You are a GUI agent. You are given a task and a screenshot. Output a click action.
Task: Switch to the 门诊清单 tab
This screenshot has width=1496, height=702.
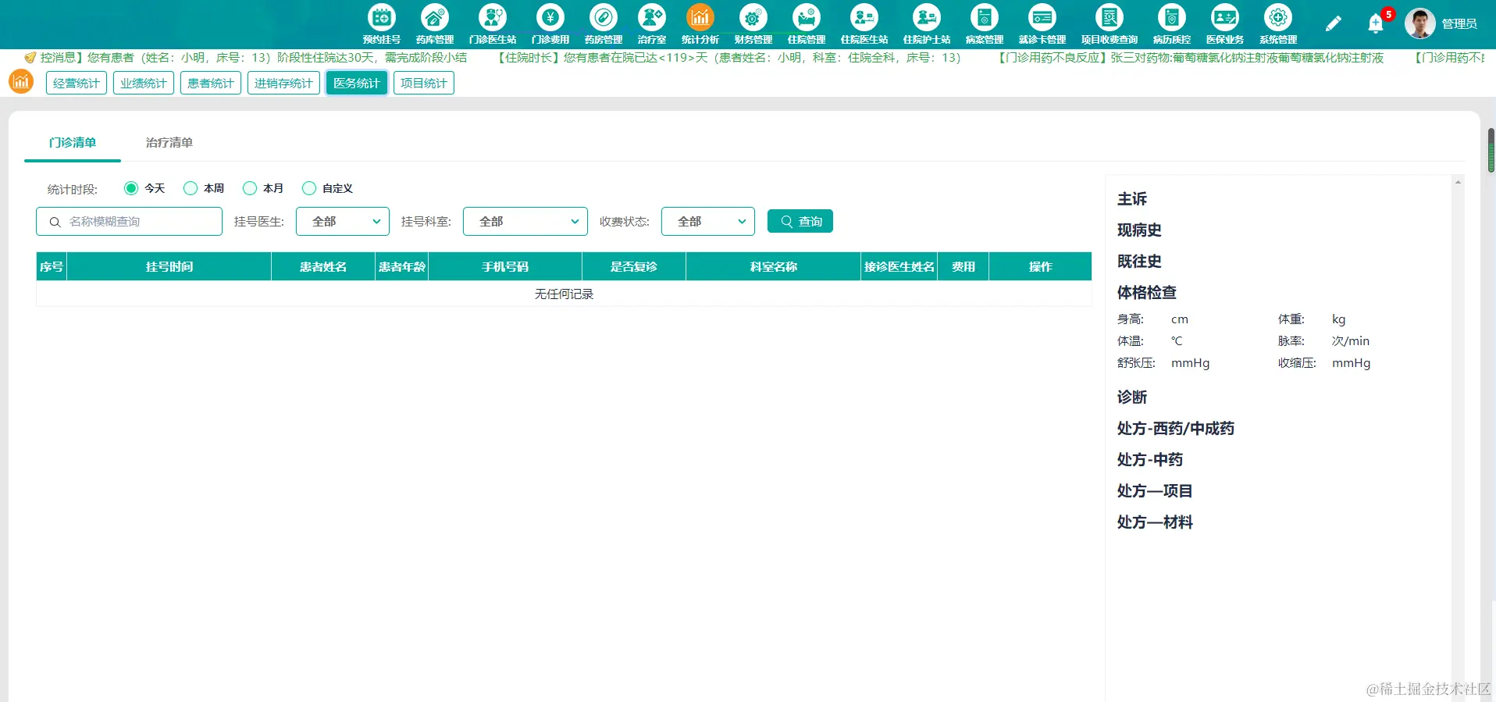coord(73,142)
